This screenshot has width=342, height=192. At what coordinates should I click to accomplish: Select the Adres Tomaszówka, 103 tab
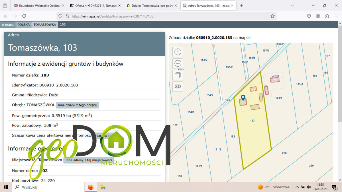(x=208, y=5)
